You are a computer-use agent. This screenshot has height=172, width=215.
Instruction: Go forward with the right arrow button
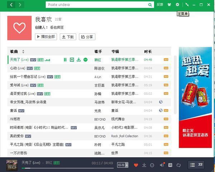point(20,5)
